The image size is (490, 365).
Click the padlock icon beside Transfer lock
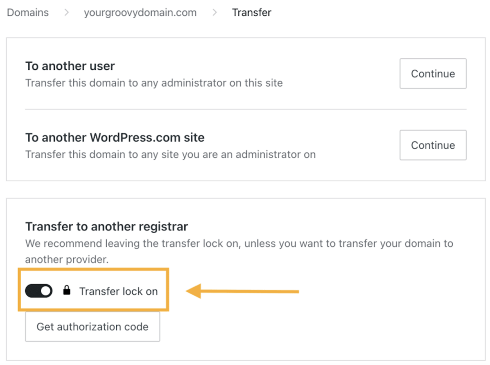coord(67,290)
